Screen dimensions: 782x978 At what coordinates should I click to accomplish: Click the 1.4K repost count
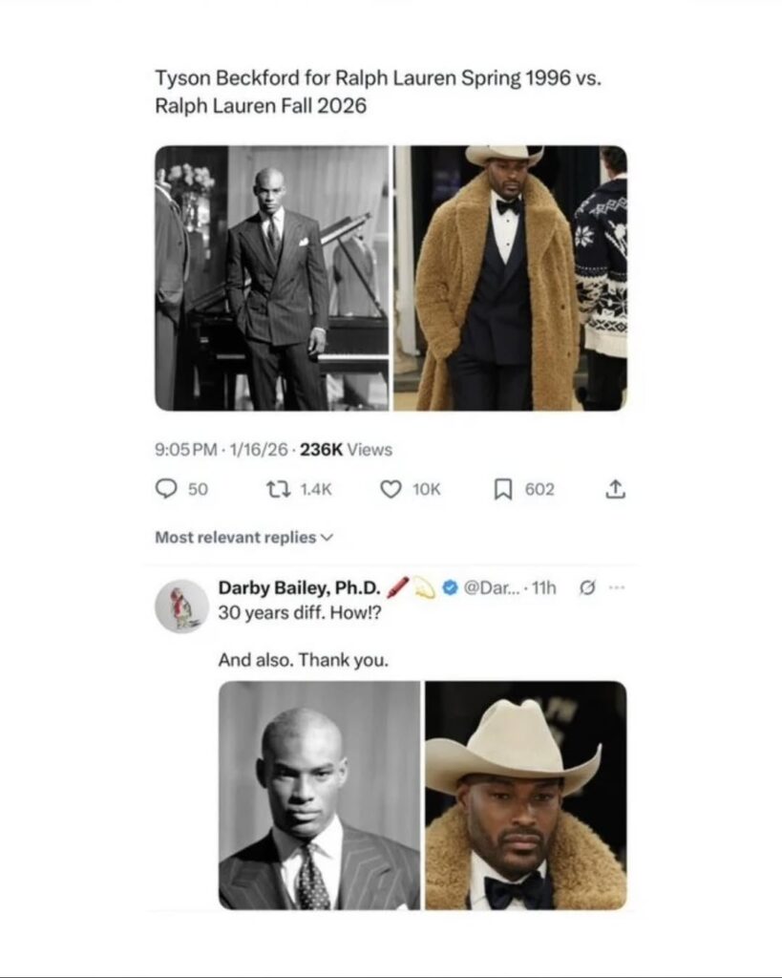pos(315,489)
